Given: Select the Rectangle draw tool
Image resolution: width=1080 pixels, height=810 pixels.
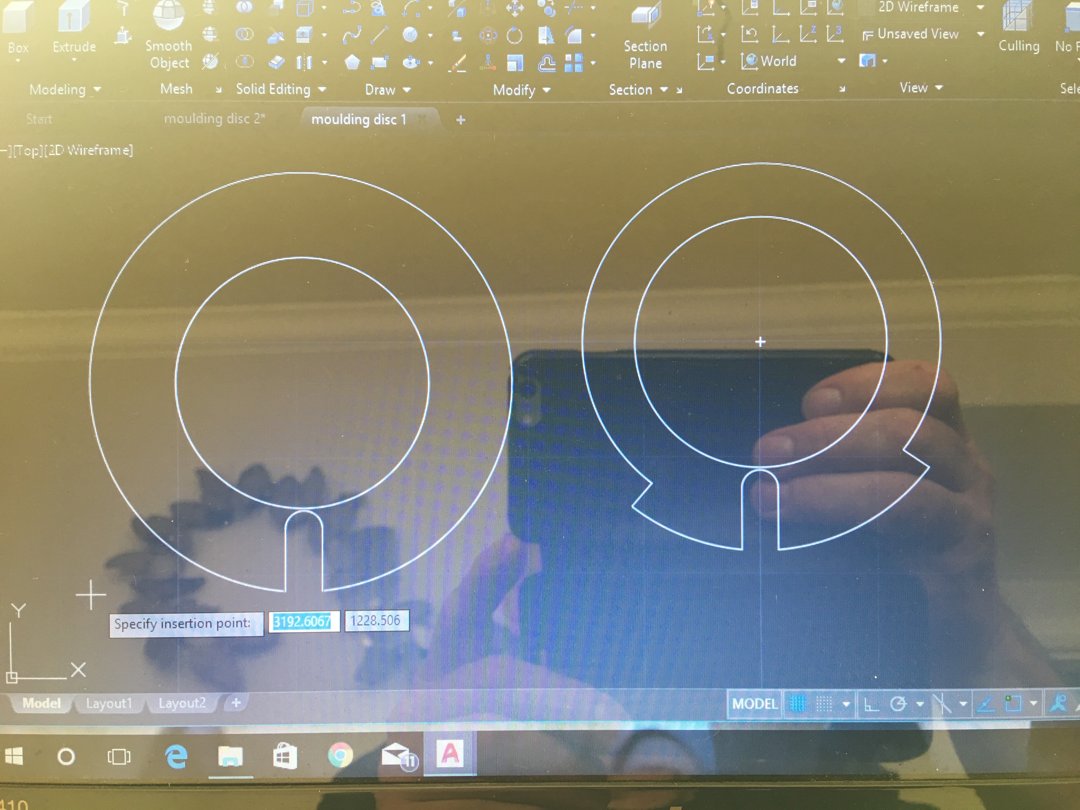Looking at the screenshot, I should [x=379, y=62].
